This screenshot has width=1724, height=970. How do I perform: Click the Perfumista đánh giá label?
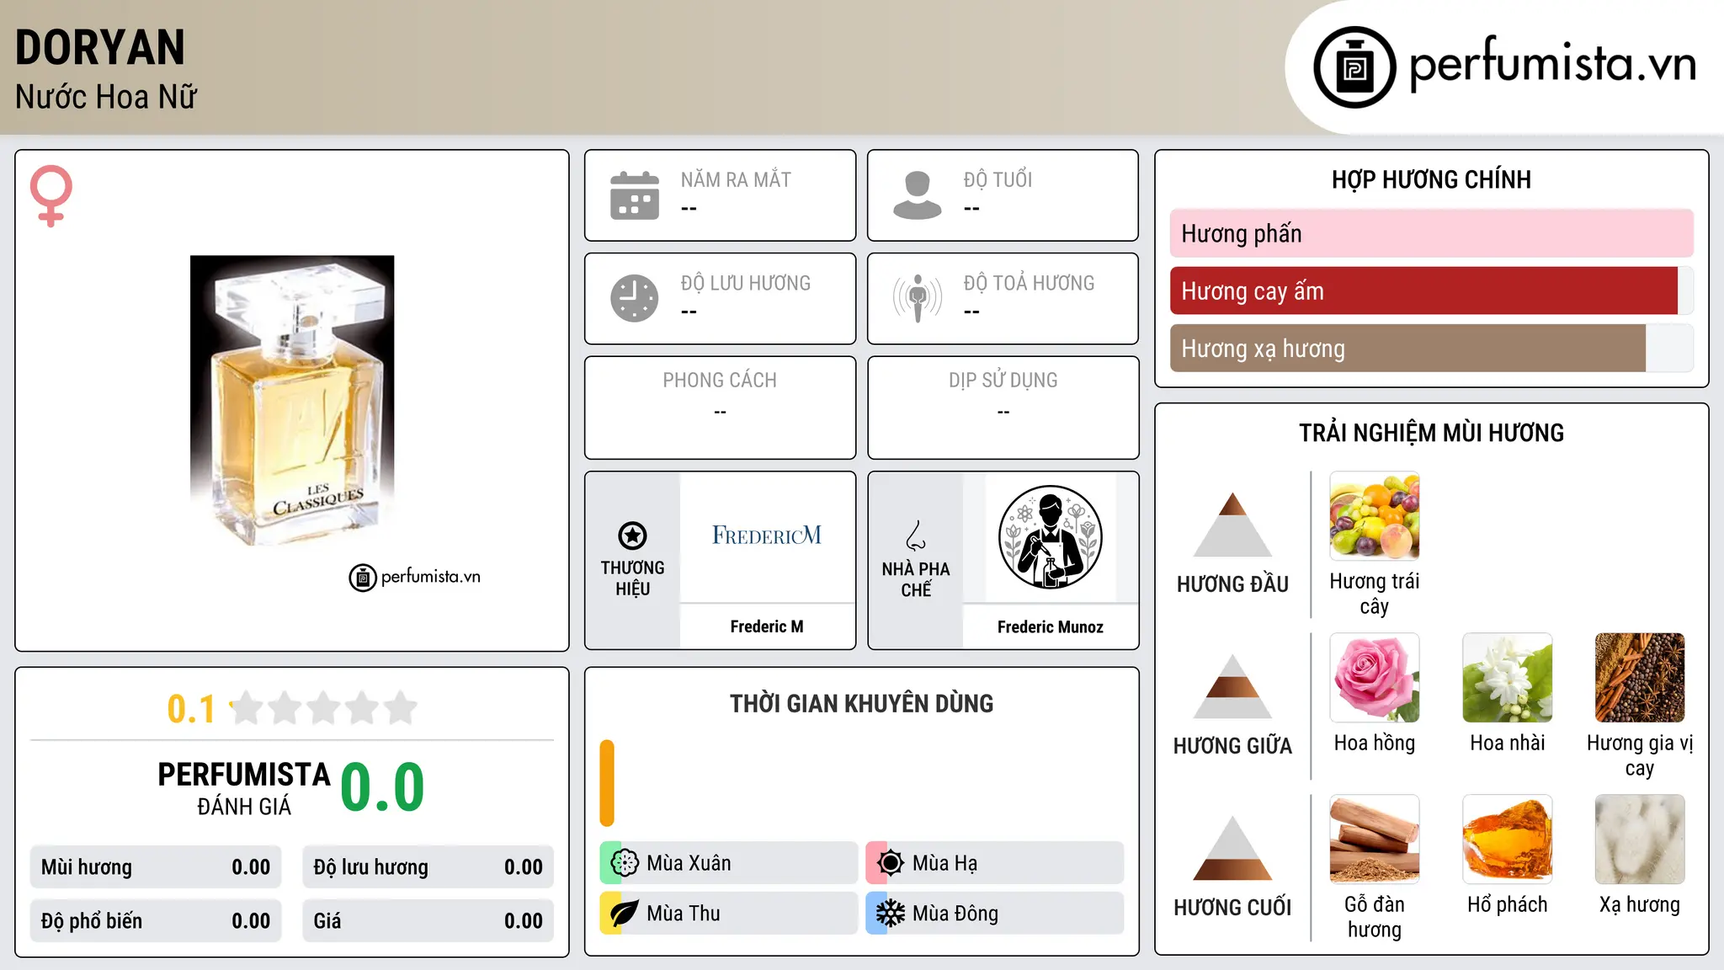pos(244,789)
